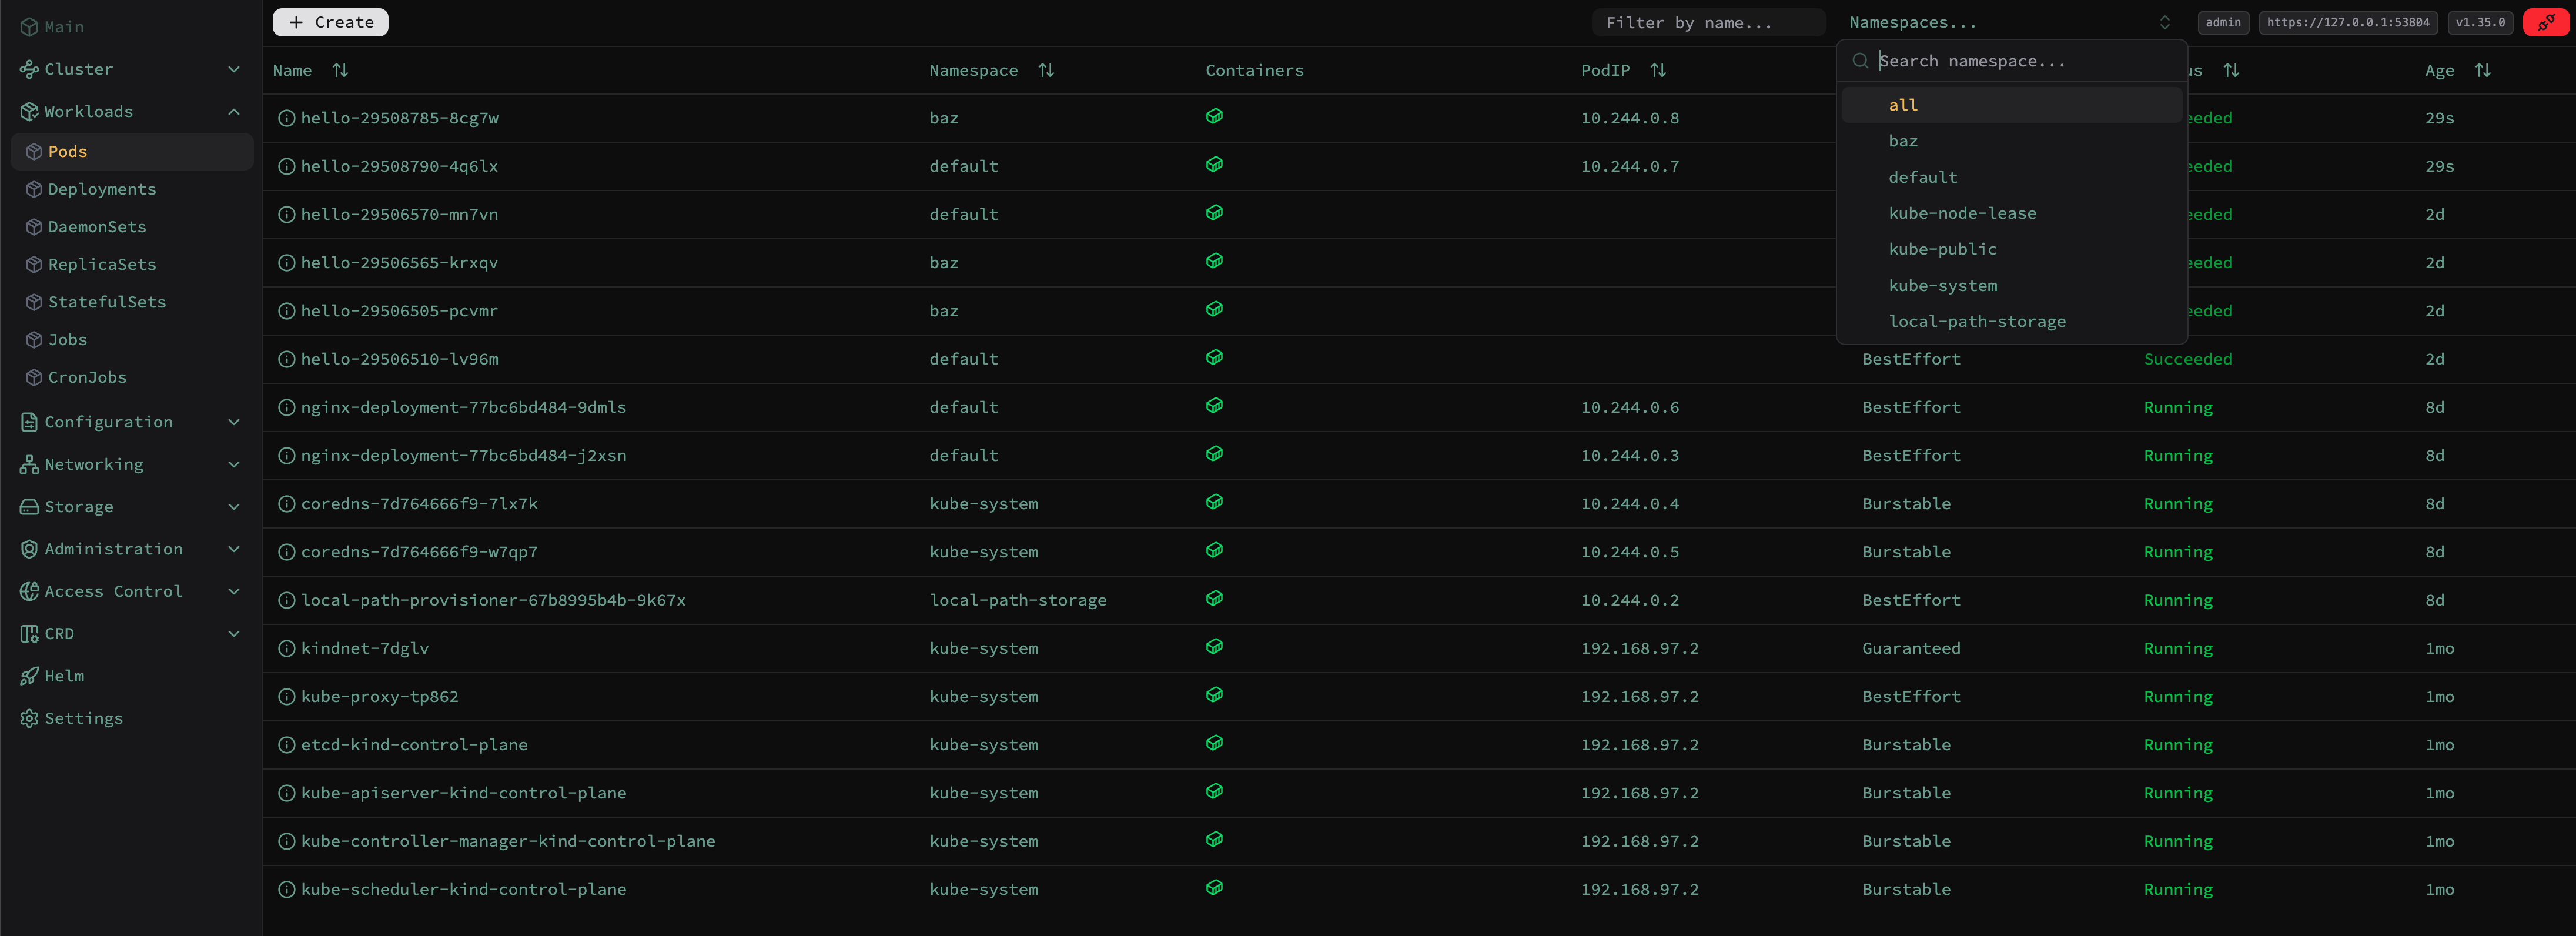2576x936 pixels.
Task: Open the Deployments workload page
Action: 101,189
